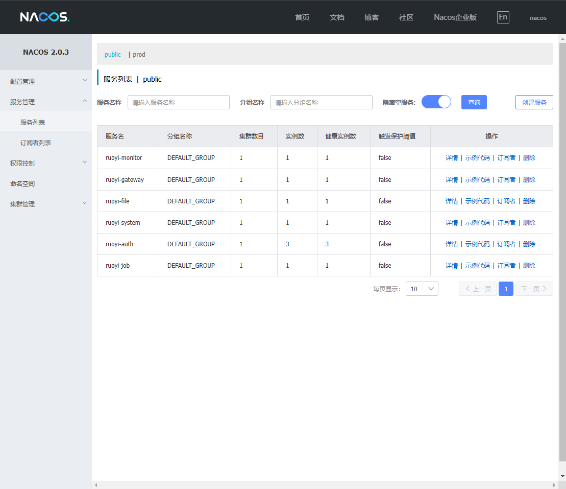Collapse the 服务管理 menu
Image resolution: width=566 pixels, height=489 pixels.
(46, 102)
